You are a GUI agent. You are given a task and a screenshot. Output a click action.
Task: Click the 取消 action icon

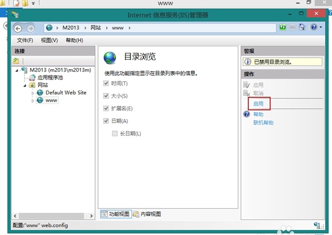pos(246,93)
